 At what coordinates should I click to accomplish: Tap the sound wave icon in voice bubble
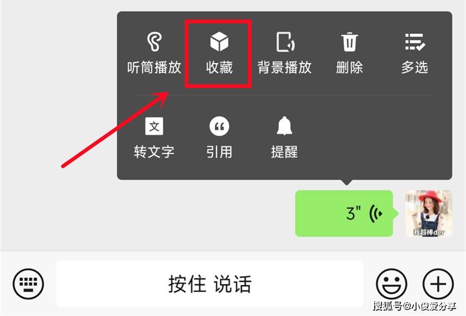[376, 213]
